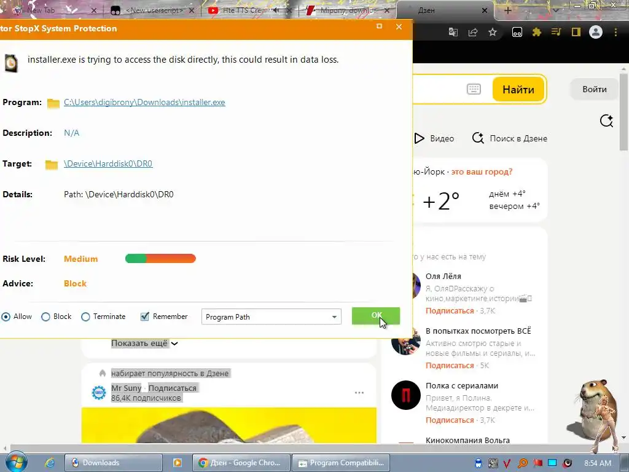The width and height of the screenshot is (629, 472).
Task: Click the installer.exe file icon in the alert
Action: tap(11, 63)
